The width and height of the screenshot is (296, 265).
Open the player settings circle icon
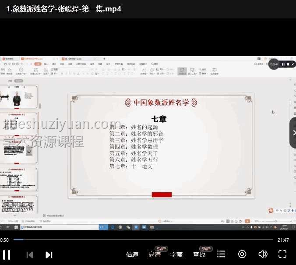pos(242,254)
